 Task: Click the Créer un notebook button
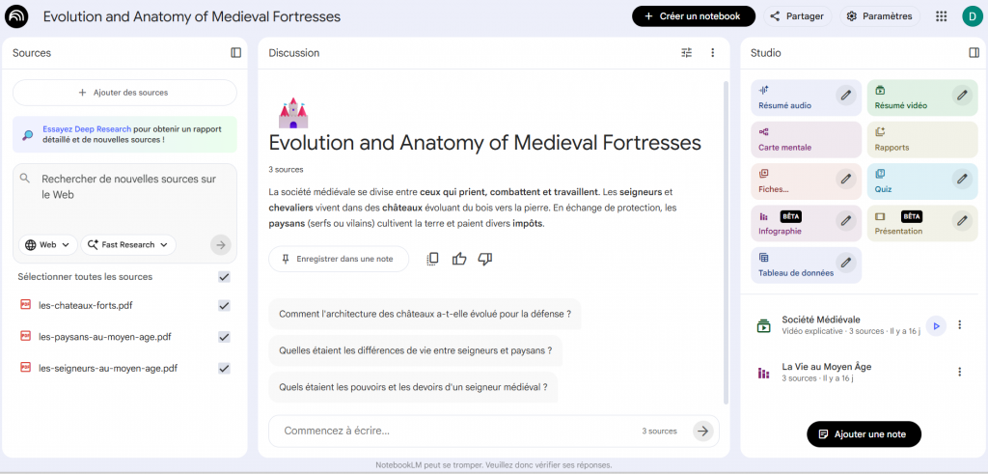coord(692,16)
